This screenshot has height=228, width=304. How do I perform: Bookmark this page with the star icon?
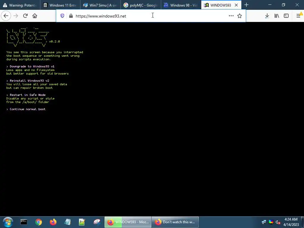[240, 16]
